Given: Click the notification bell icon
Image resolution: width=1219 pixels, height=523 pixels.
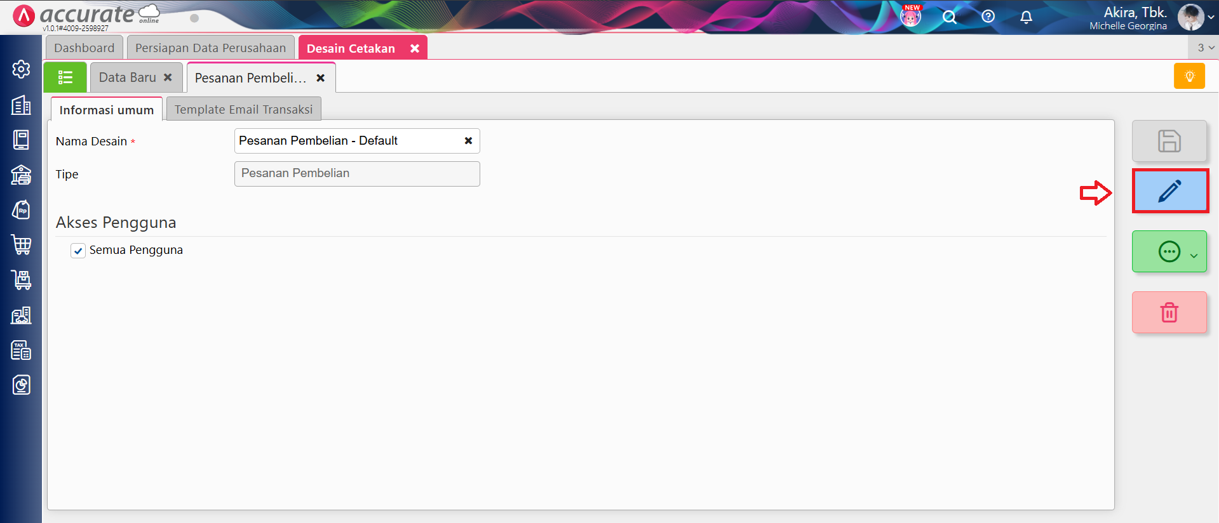Looking at the screenshot, I should [1026, 17].
